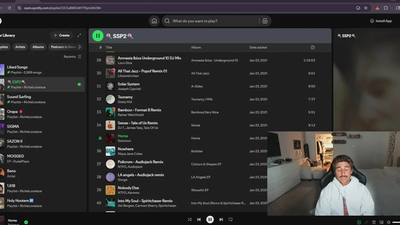Toggle repeat mode
400x225 pixels.
click(230, 219)
